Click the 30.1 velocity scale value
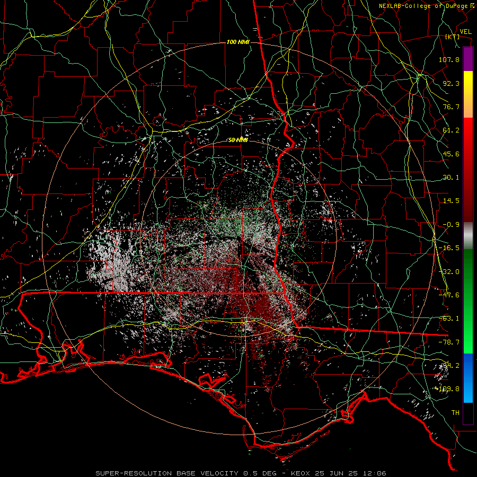The image size is (477, 477). tap(451, 178)
